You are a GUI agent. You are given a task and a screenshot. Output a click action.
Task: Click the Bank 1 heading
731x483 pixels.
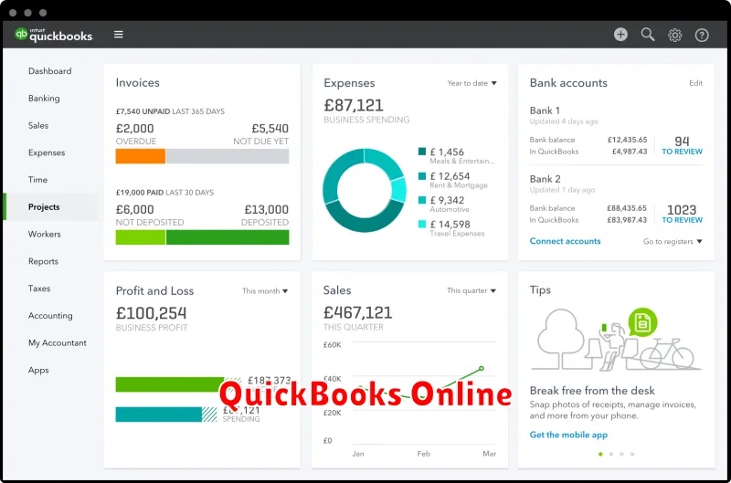pos(545,110)
